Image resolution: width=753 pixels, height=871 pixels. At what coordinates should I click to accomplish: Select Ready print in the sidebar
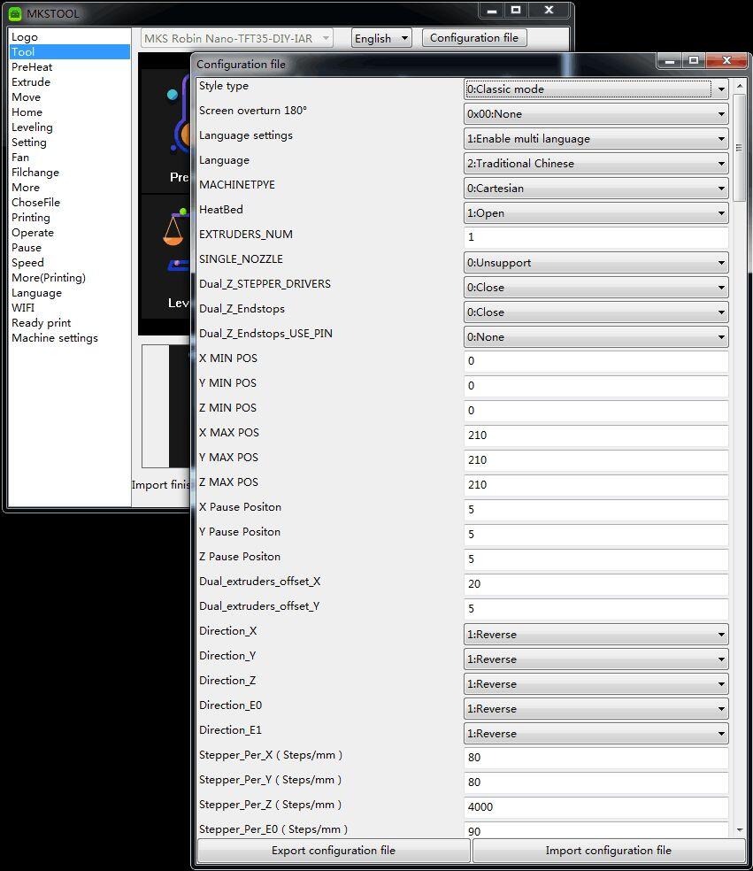tap(41, 322)
